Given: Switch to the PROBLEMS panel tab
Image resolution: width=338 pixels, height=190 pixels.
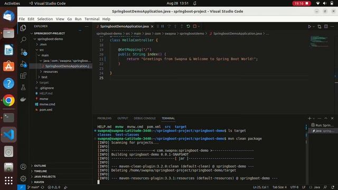Looking at the screenshot, I should coord(105,118).
